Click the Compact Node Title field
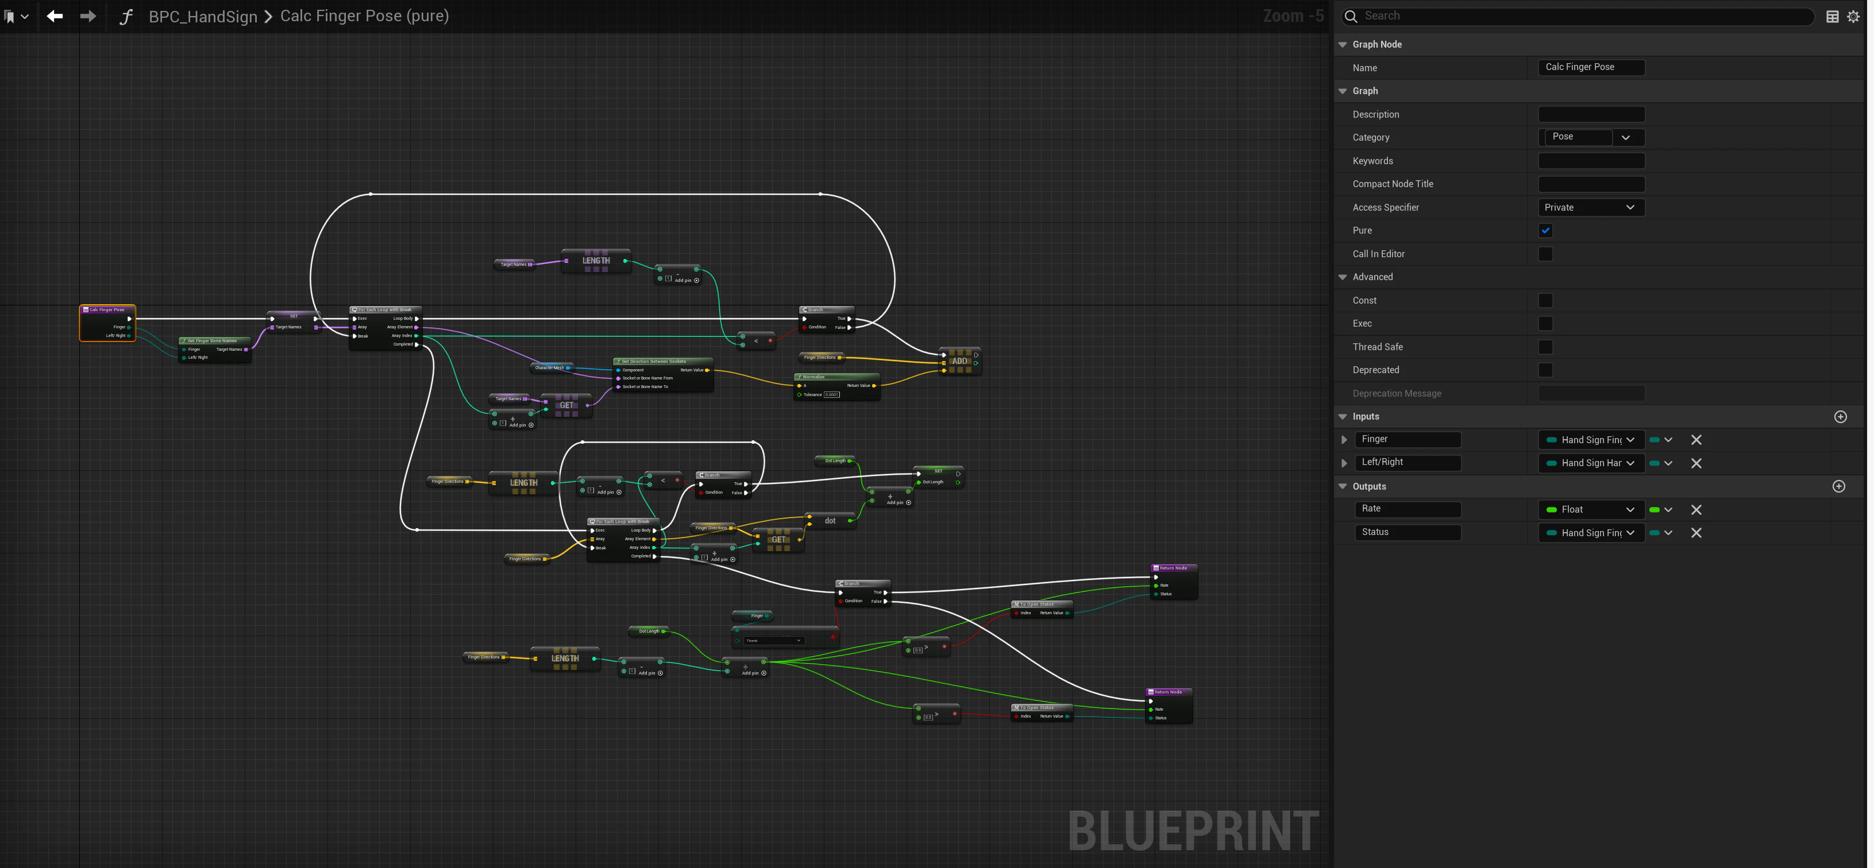1874x868 pixels. [x=1591, y=184]
